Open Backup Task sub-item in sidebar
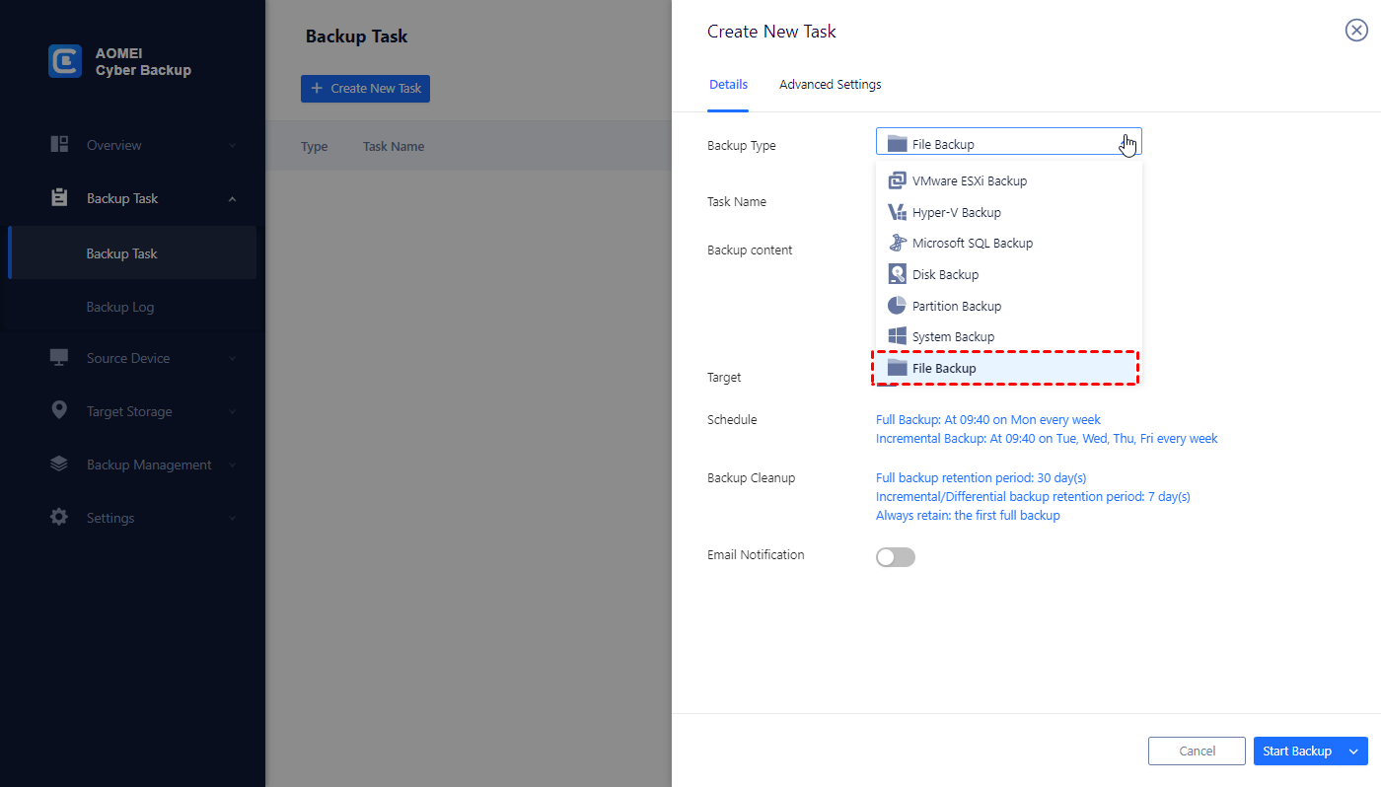 click(x=132, y=253)
